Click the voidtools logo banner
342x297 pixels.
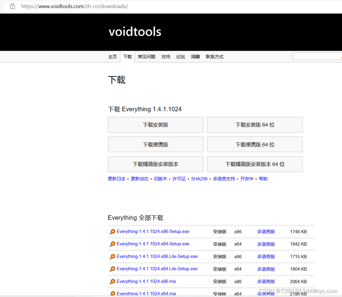pos(134,31)
